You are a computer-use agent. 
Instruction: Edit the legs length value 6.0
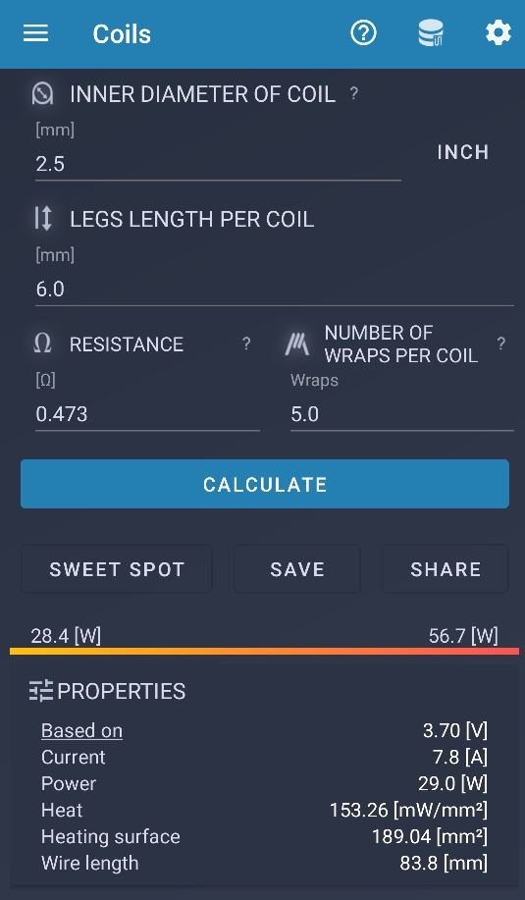pos(274,290)
